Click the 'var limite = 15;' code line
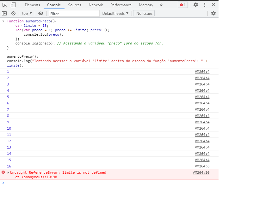Viewport: 253px width, 216px height. [32, 26]
